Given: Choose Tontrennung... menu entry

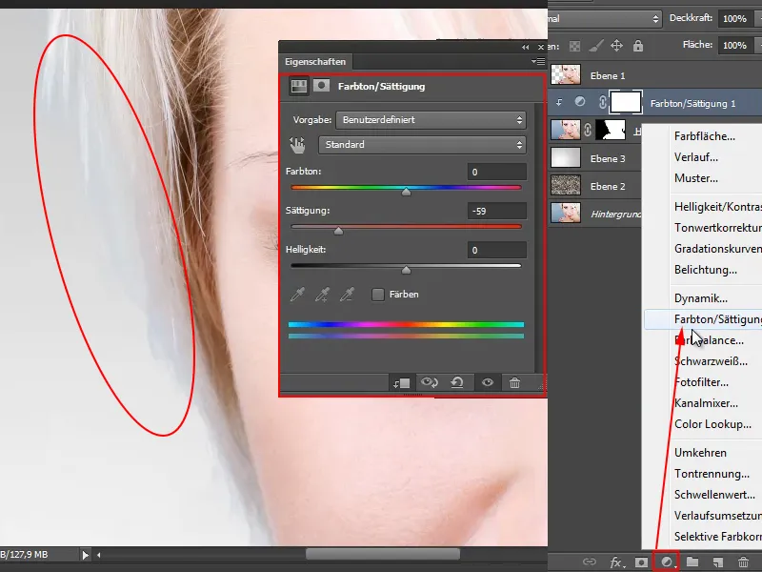Looking at the screenshot, I should tap(712, 473).
